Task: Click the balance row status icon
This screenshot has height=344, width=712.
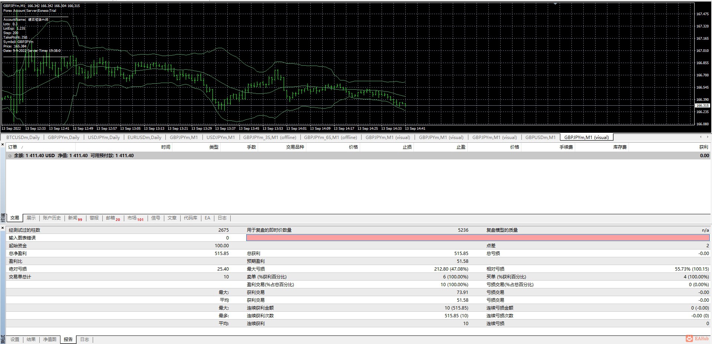Action: tap(10, 156)
